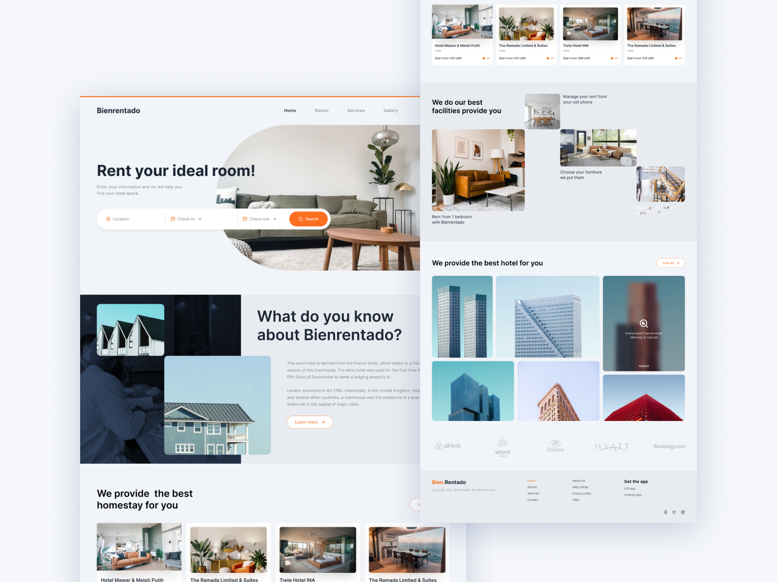
Task: Open the Services link in the footer
Action: 533,494
